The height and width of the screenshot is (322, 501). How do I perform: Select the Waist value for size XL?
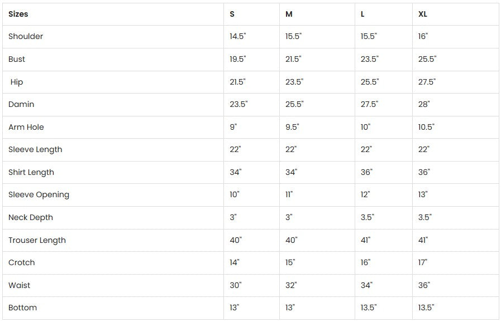[424, 285]
